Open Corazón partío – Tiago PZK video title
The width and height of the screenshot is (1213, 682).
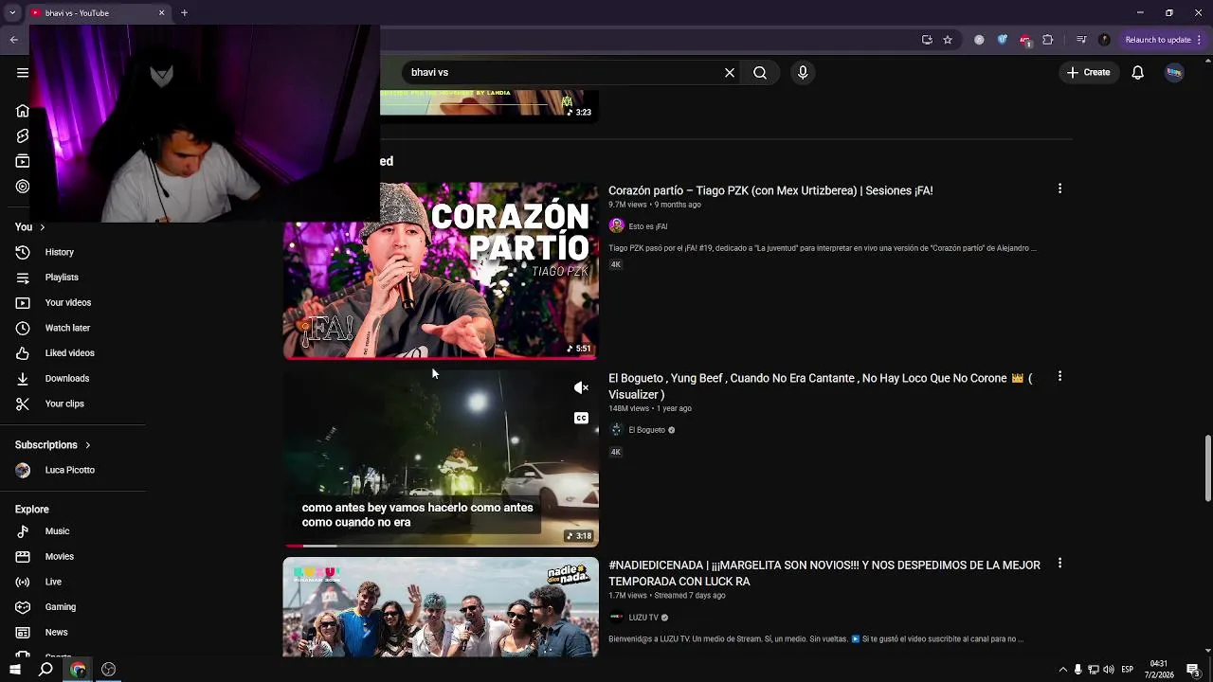tap(770, 190)
